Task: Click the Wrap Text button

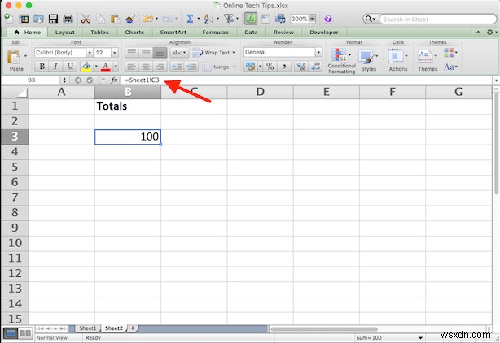Action: click(214, 53)
